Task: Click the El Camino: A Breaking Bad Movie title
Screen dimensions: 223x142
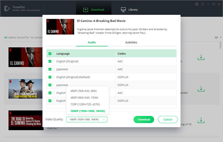Action: tap(101, 21)
